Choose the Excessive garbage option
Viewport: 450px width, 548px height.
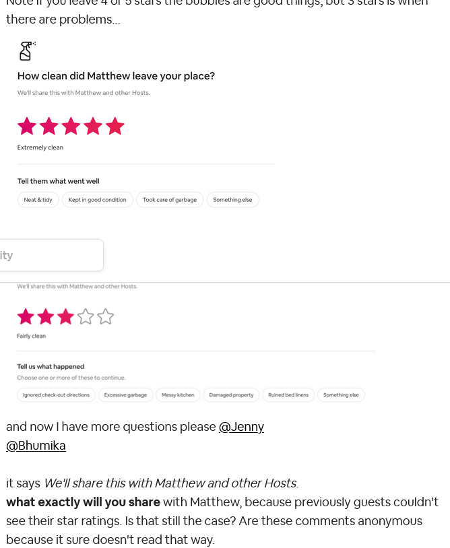point(125,395)
